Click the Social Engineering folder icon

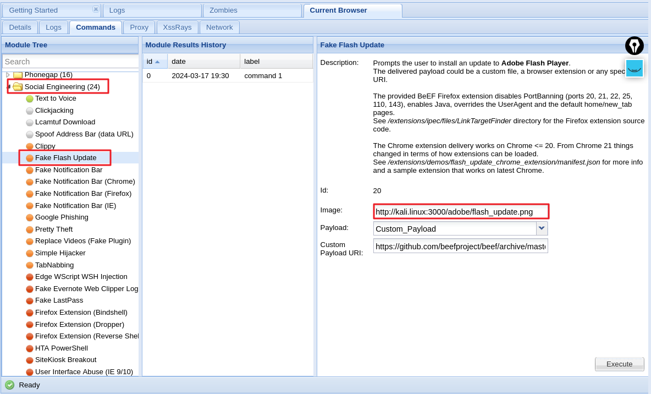(18, 86)
